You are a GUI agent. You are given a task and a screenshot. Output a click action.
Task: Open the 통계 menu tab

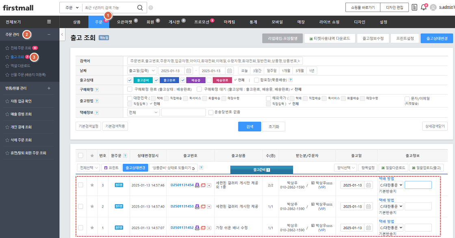click(253, 22)
